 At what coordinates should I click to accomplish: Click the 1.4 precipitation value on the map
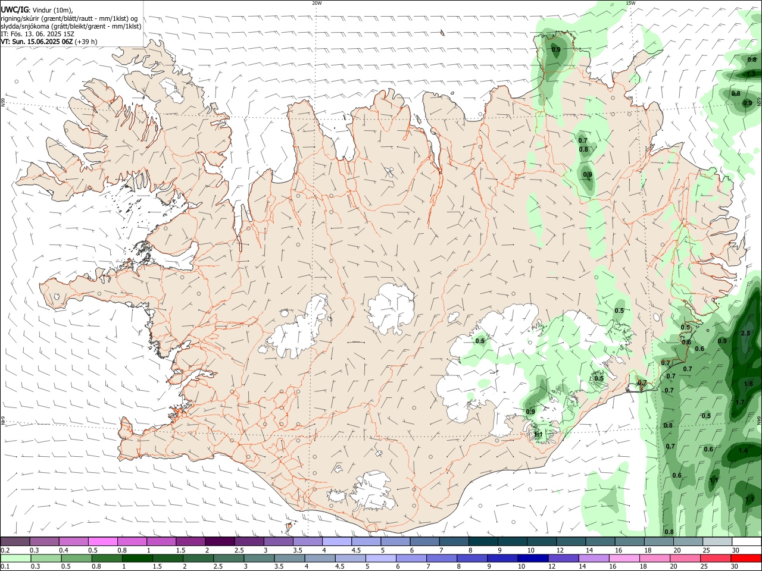pyautogui.click(x=742, y=451)
